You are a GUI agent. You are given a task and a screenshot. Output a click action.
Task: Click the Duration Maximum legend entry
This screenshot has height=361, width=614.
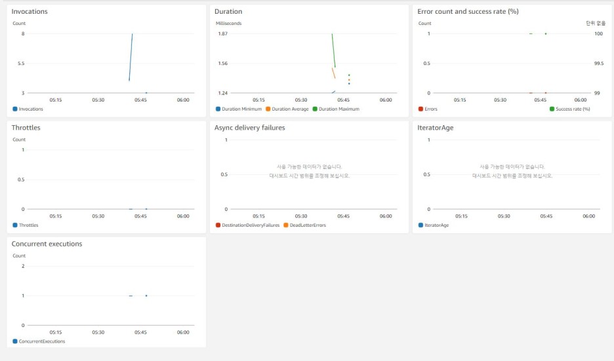pos(336,109)
